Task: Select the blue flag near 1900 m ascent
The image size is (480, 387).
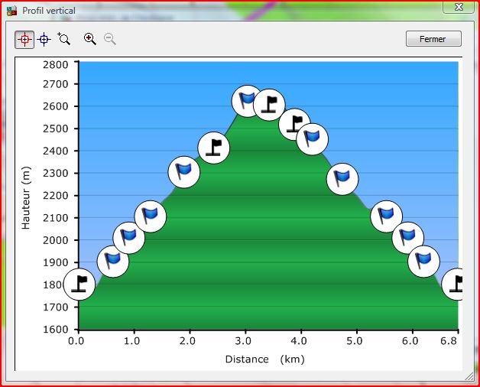Action: point(112,262)
